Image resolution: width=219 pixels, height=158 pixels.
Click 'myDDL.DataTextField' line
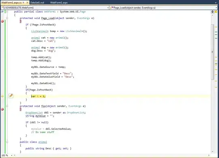[52, 74]
